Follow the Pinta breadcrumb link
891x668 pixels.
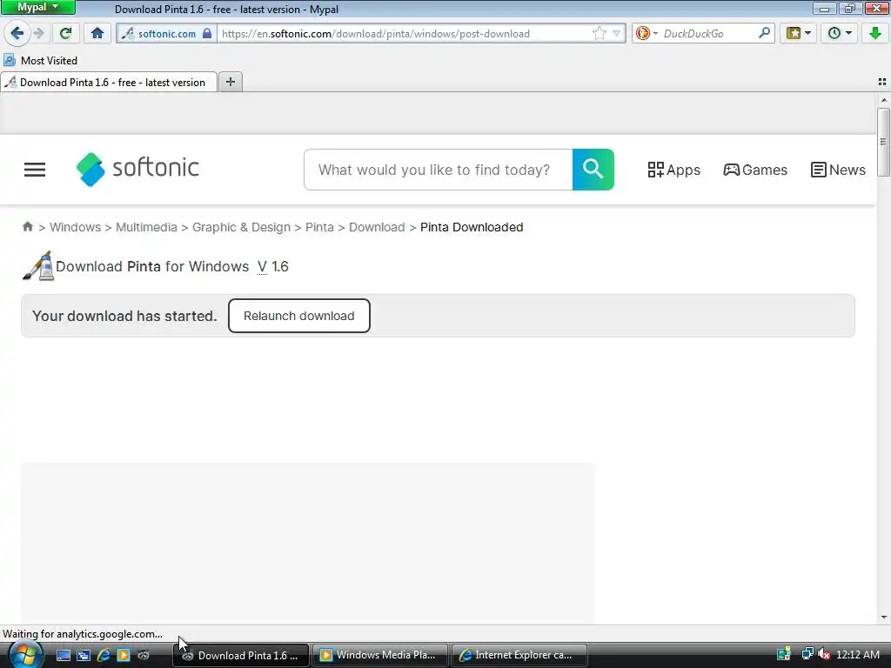(x=319, y=227)
